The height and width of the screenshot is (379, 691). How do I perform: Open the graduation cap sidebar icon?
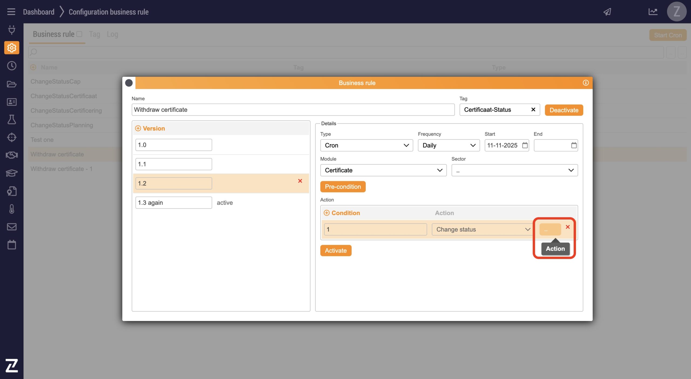(x=12, y=173)
